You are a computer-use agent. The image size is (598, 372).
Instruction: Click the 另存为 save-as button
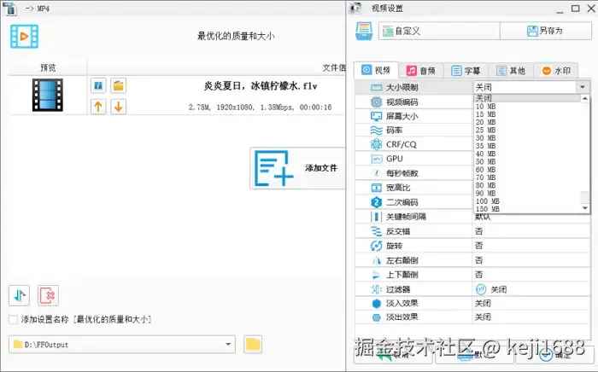tap(545, 31)
